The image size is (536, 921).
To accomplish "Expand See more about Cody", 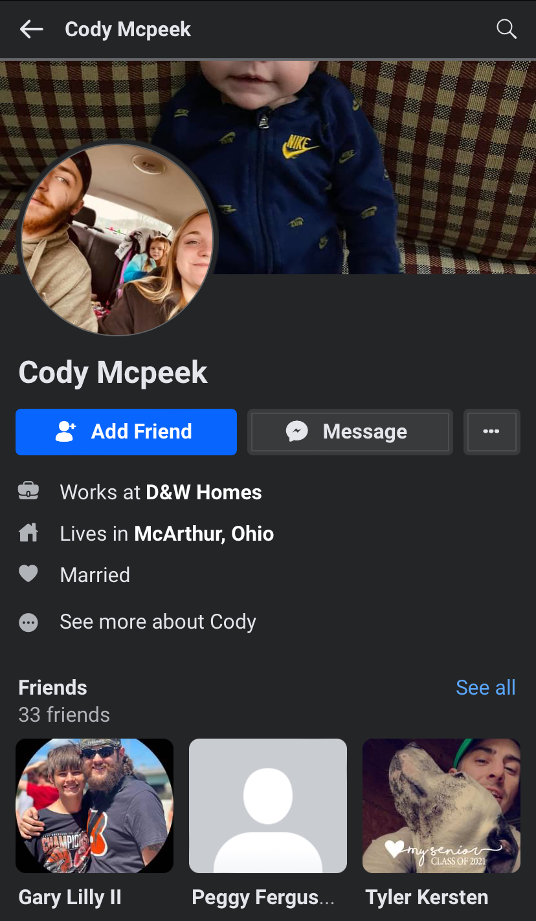I will [x=158, y=622].
